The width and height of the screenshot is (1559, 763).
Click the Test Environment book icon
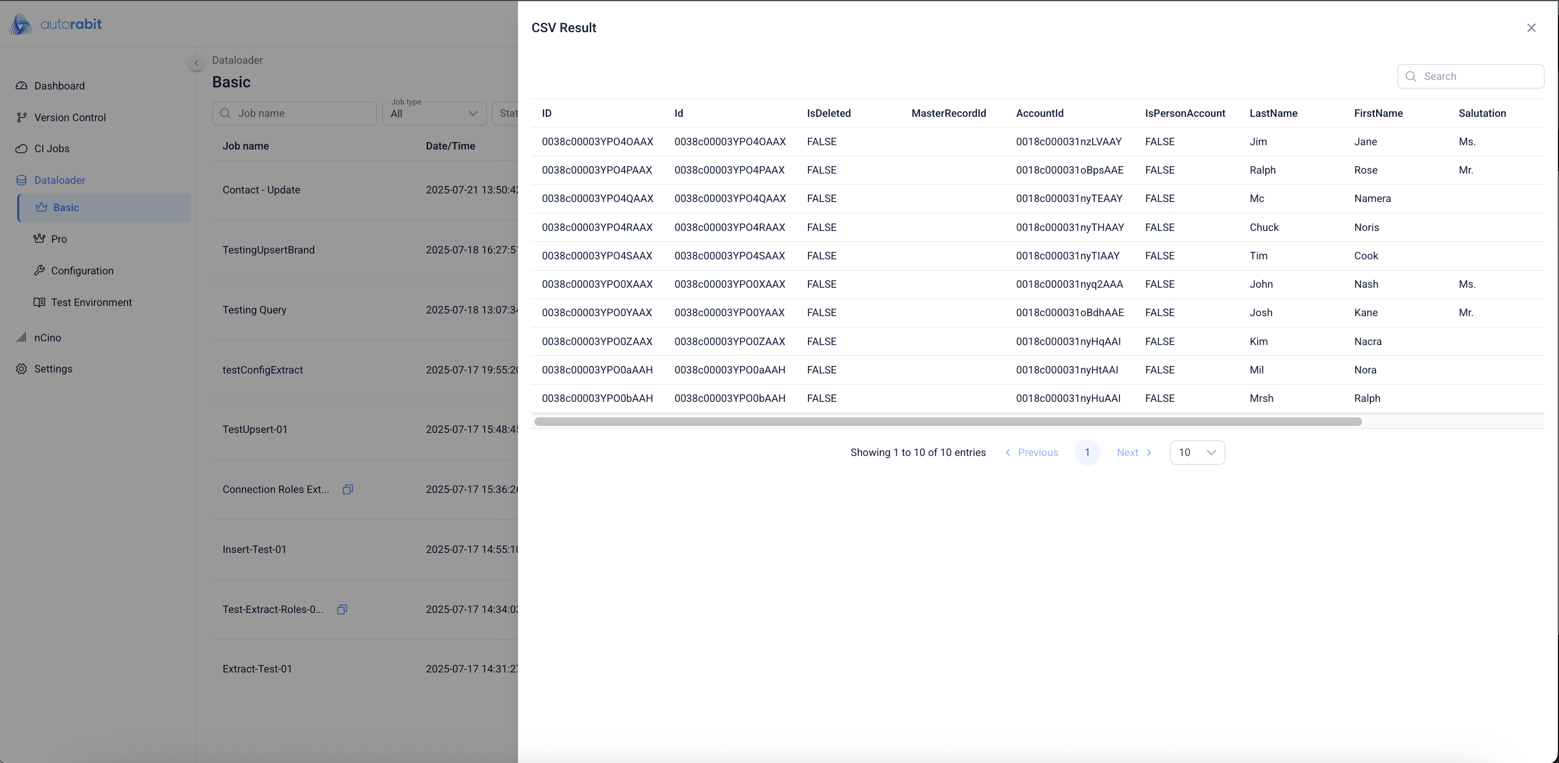coord(39,303)
